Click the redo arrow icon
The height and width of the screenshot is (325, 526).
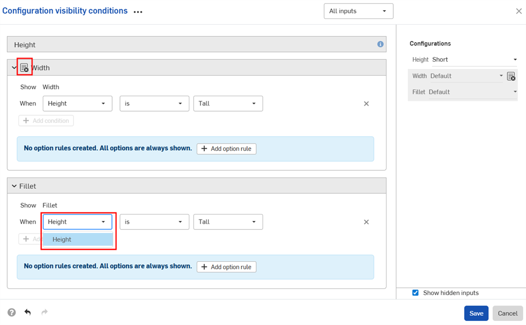click(x=44, y=312)
